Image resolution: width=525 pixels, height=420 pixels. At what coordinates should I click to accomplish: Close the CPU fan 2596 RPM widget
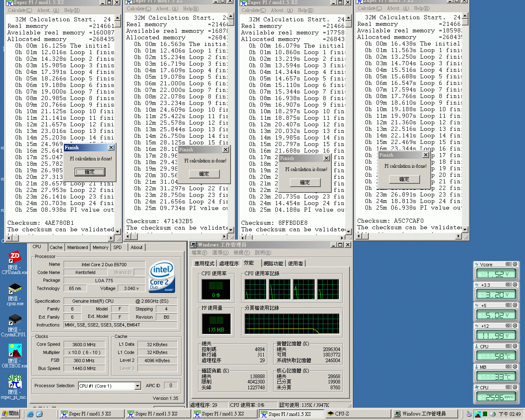(515, 387)
